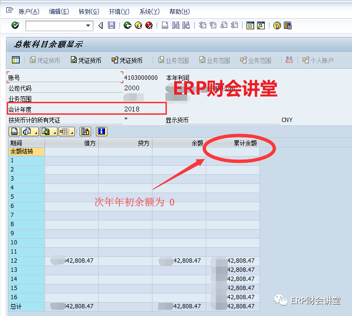Show the bar chart graphic for balances
352x316 pixels.
85,131
